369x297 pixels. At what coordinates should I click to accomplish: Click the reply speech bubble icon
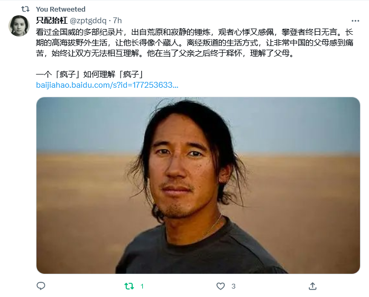coord(41,286)
